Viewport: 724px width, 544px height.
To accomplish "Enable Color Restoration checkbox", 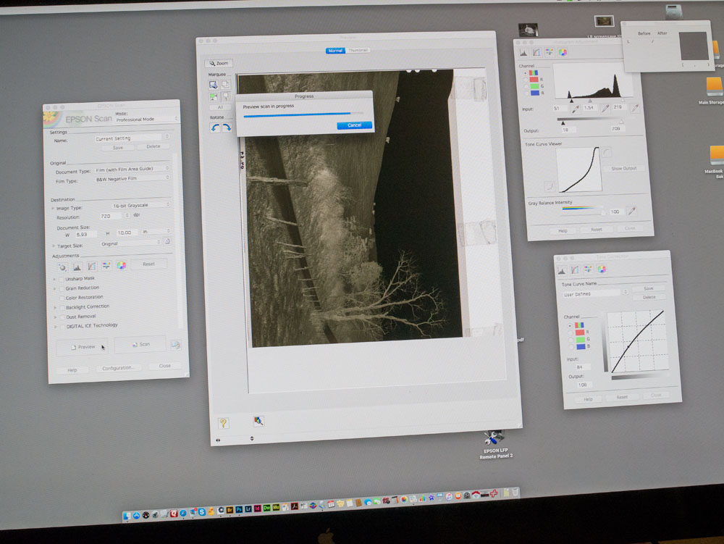I will point(62,298).
